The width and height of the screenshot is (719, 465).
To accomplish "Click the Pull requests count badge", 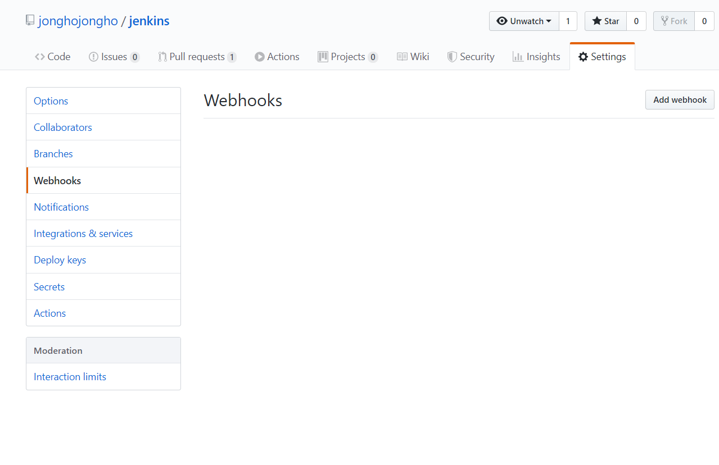I will (x=232, y=57).
